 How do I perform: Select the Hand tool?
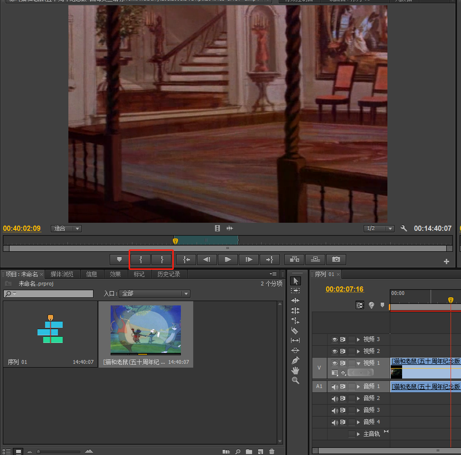pos(295,370)
